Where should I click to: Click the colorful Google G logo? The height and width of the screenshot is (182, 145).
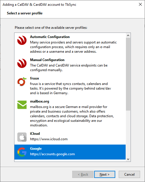point(22,152)
